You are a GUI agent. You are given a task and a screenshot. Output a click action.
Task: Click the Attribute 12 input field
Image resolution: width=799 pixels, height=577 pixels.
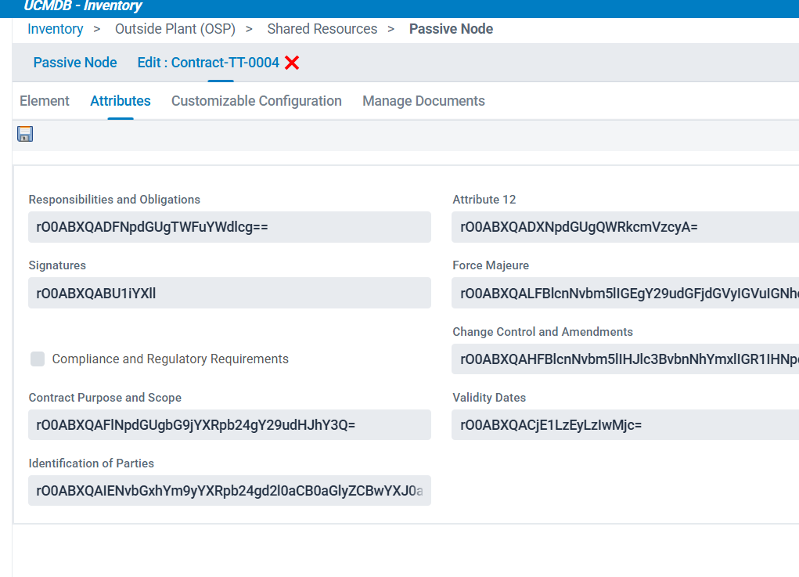pyautogui.click(x=624, y=227)
